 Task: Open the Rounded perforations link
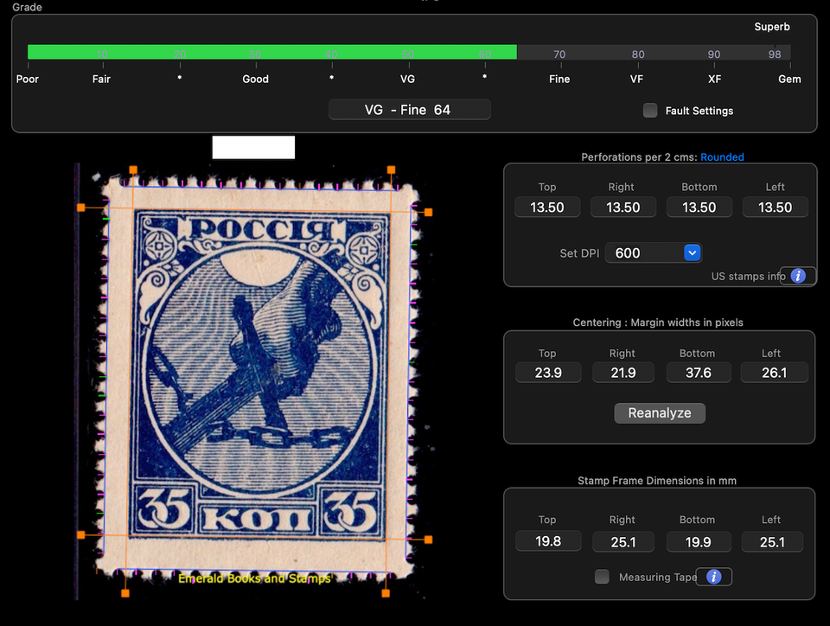[723, 157]
